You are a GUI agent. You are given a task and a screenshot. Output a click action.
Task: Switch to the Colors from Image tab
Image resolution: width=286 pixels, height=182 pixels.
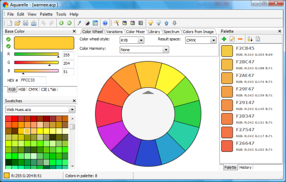[198, 32]
